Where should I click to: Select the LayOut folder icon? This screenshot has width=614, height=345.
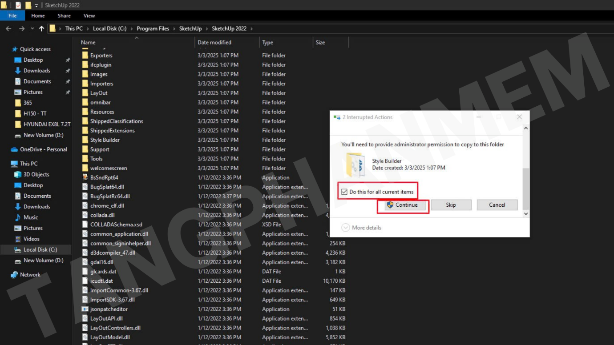point(85,93)
